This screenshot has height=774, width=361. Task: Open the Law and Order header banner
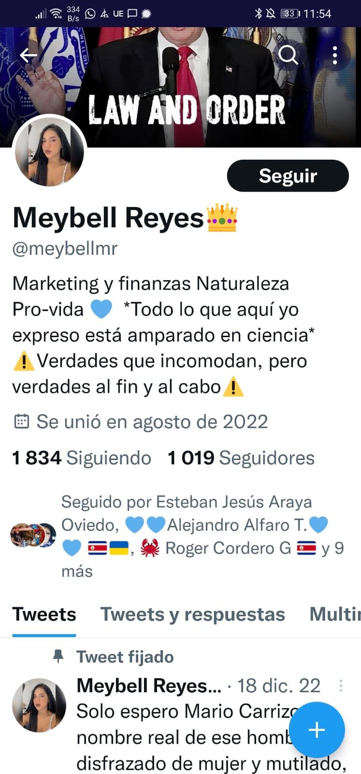[180, 87]
